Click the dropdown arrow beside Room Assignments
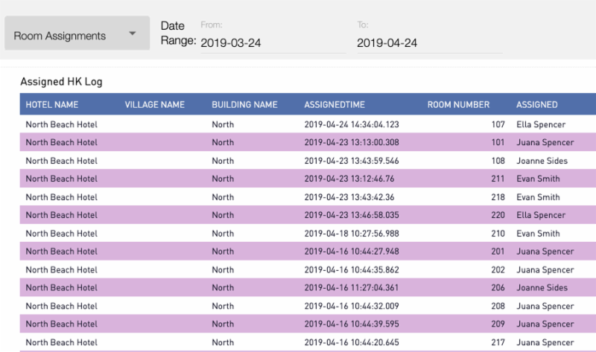Screen dimensions: 596x352 point(132,34)
